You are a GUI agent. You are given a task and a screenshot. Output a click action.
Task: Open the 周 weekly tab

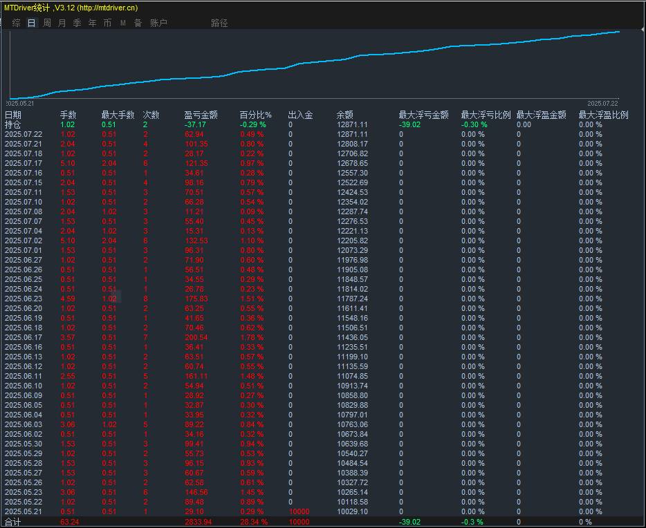(x=47, y=23)
